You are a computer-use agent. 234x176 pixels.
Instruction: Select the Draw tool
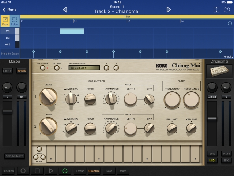5,21
